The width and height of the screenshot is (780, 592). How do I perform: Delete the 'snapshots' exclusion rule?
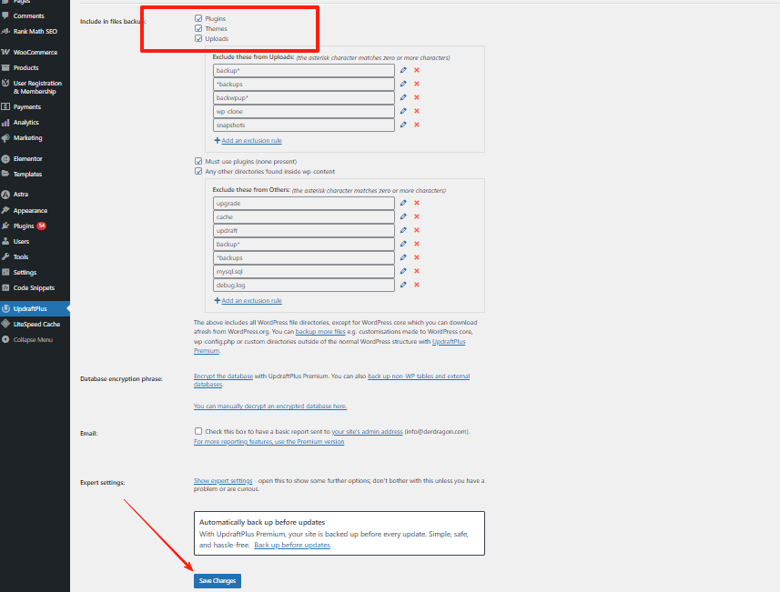pyautogui.click(x=417, y=125)
